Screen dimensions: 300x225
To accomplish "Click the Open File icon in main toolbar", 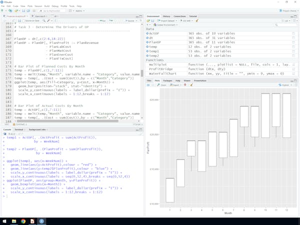I will coord(16,11).
